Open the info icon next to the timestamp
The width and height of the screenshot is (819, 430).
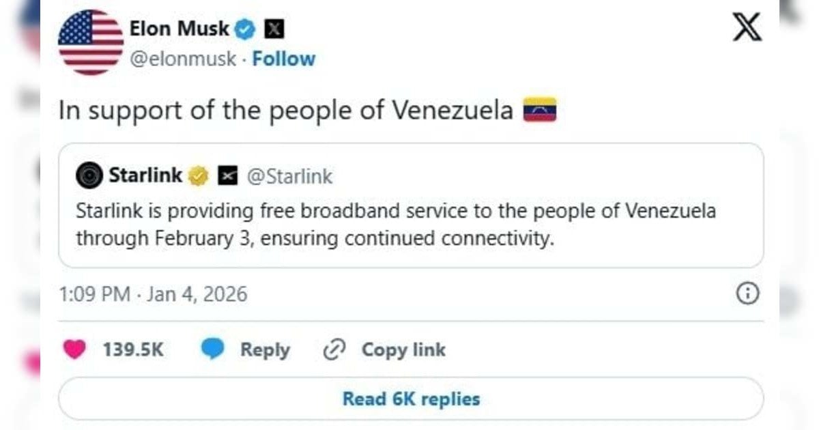point(747,293)
